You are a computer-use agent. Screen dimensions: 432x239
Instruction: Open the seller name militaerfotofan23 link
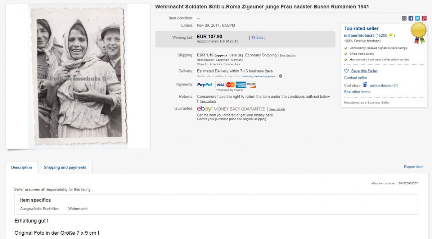[x=359, y=35]
